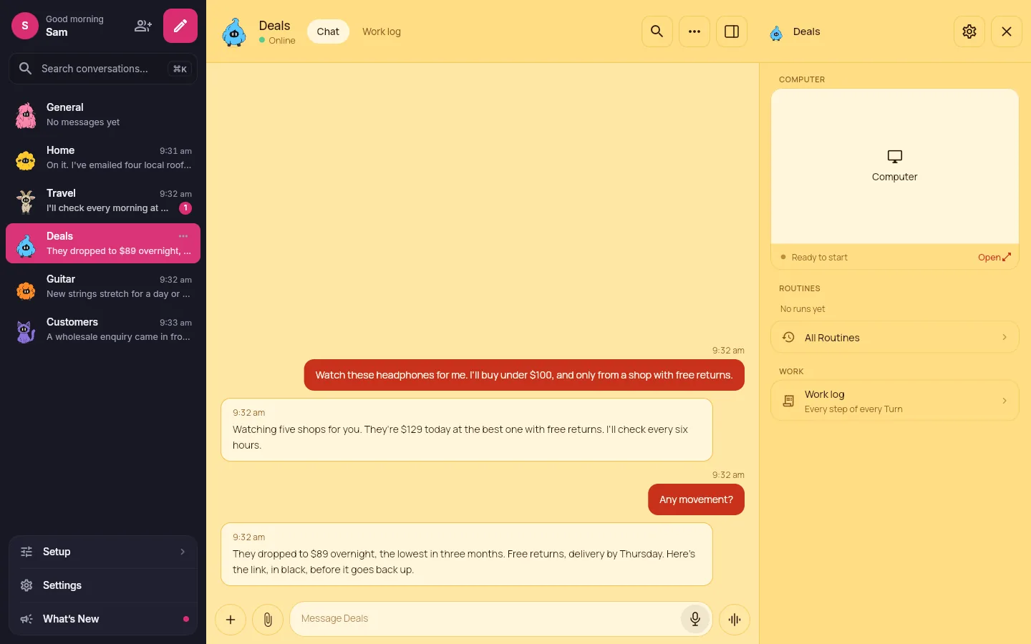
Task: Click the Search conversations field
Action: pyautogui.click(x=103, y=69)
